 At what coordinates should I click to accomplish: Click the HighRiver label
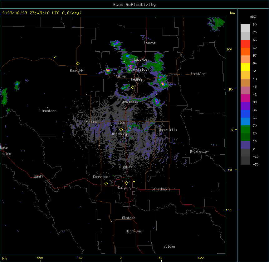(x=134, y=231)
